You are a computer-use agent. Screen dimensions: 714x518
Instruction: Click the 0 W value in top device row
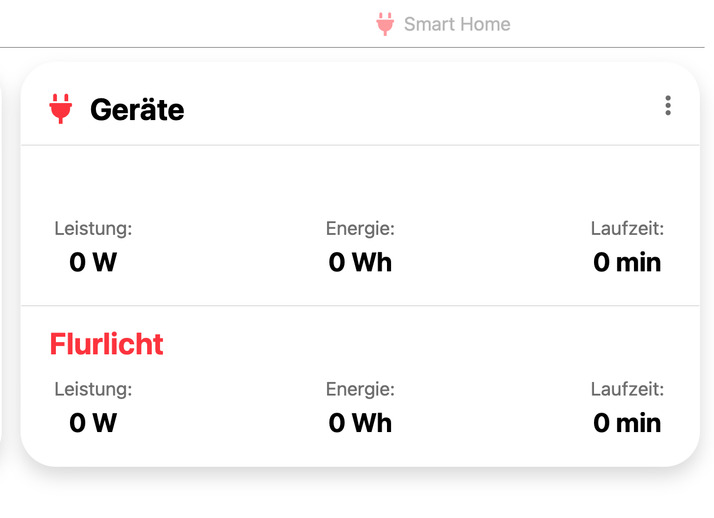click(x=93, y=262)
